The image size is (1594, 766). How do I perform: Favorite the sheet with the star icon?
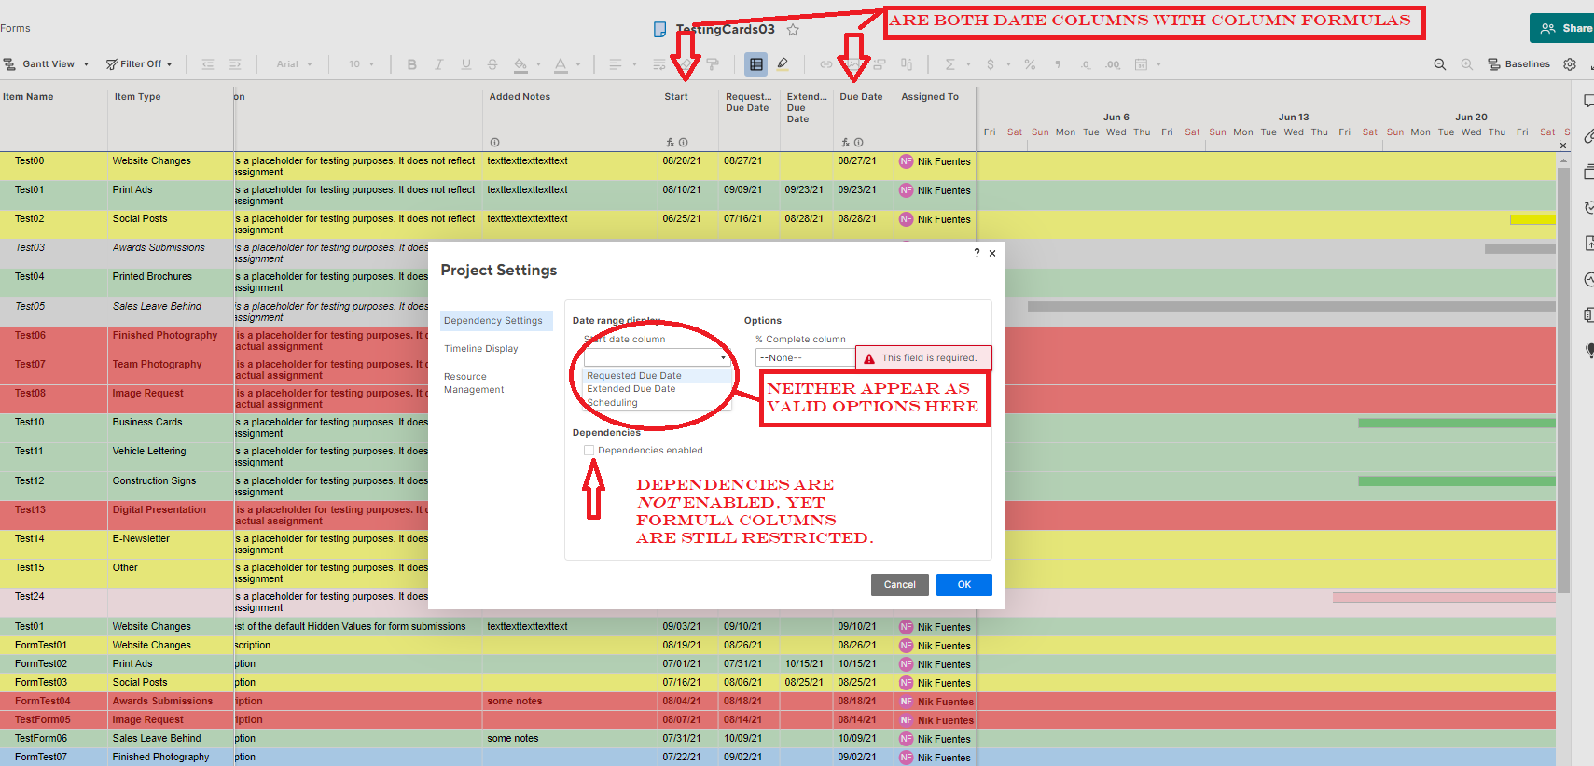pos(793,30)
